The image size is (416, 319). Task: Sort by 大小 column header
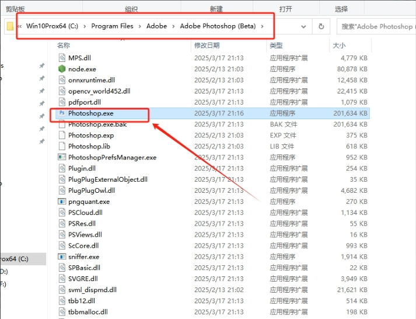coord(339,46)
